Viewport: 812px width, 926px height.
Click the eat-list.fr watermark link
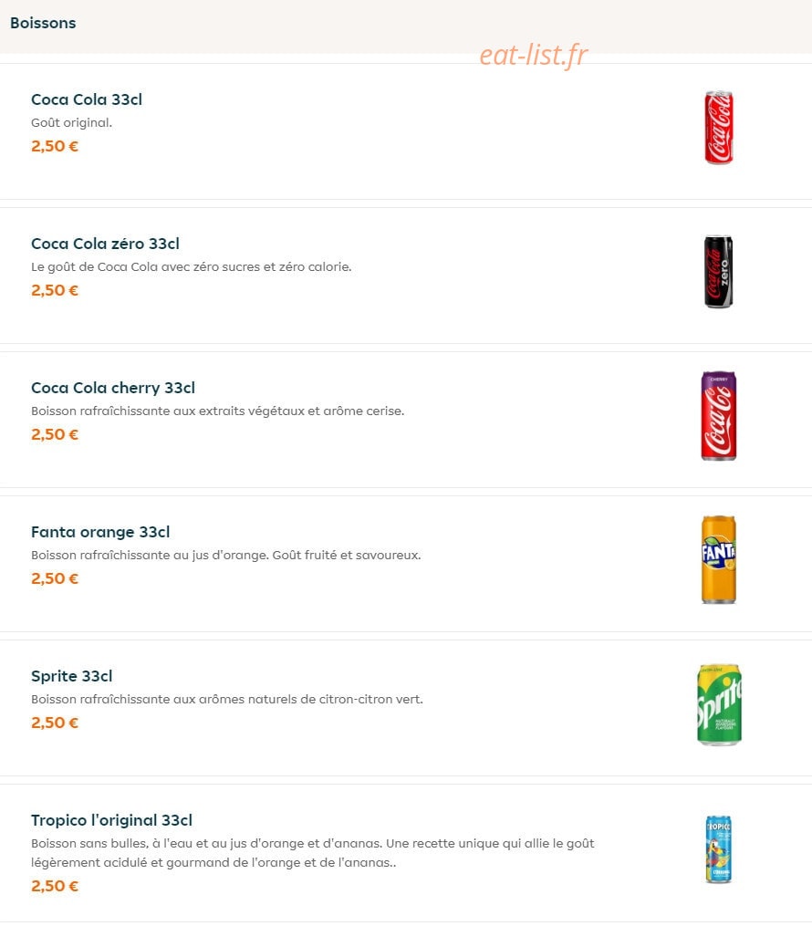[x=533, y=55]
